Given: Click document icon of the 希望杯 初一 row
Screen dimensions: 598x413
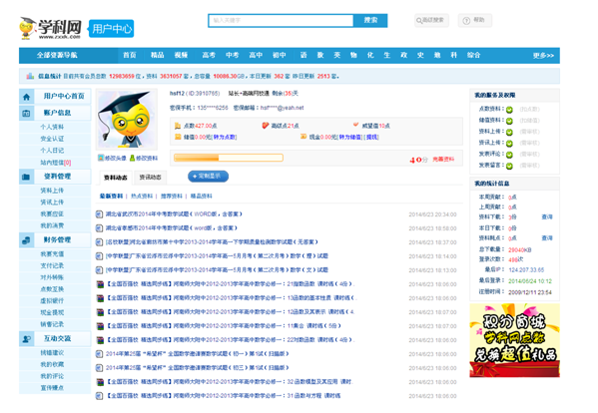Looking at the screenshot, I should tap(99, 354).
